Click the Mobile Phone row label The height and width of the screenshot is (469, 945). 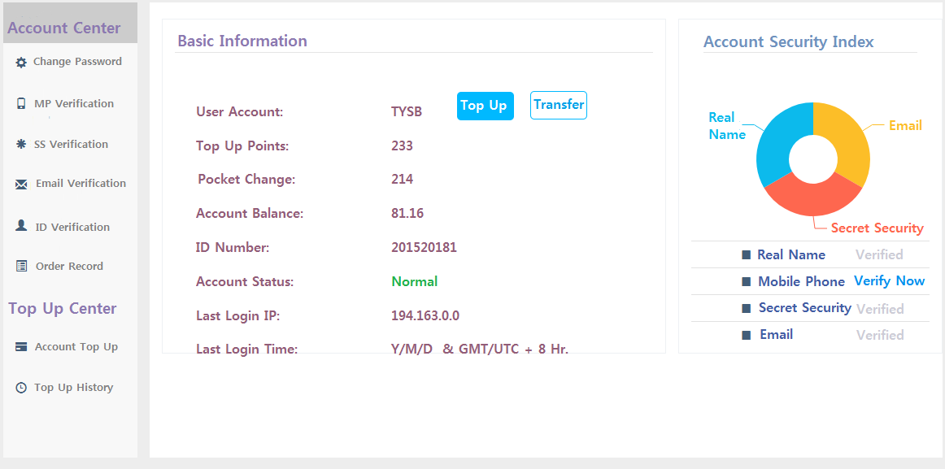click(802, 282)
